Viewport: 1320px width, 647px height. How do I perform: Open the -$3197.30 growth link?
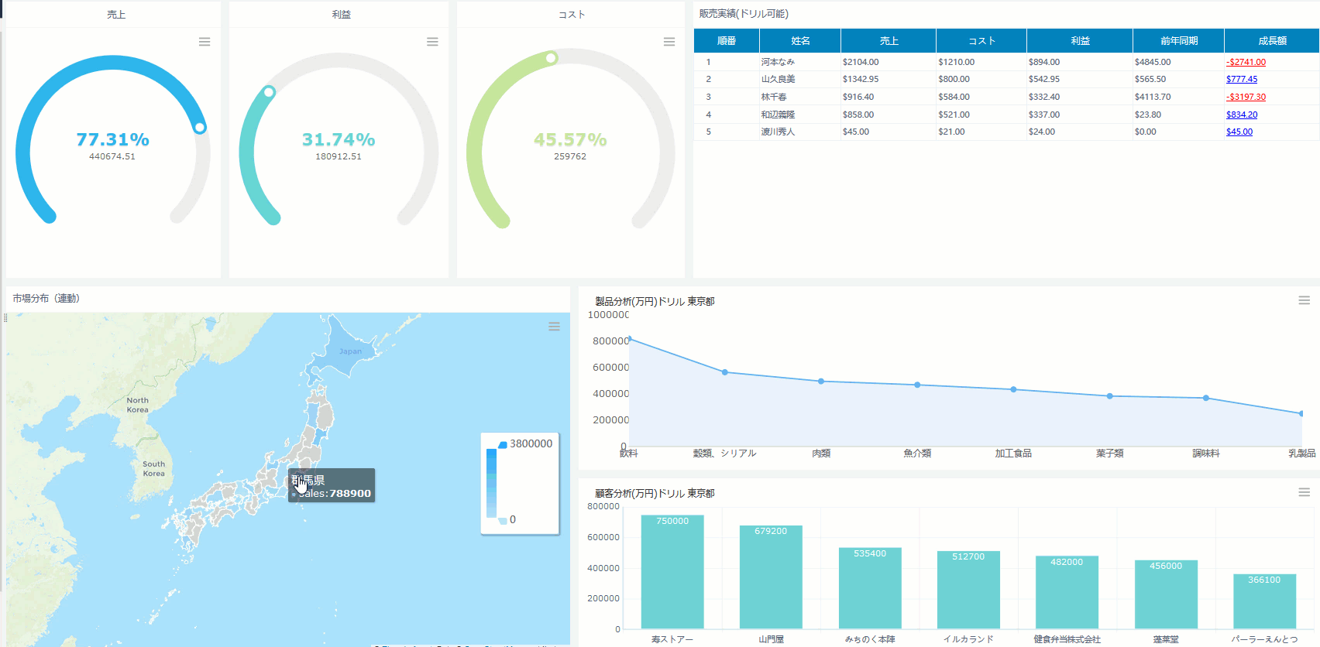tap(1246, 97)
